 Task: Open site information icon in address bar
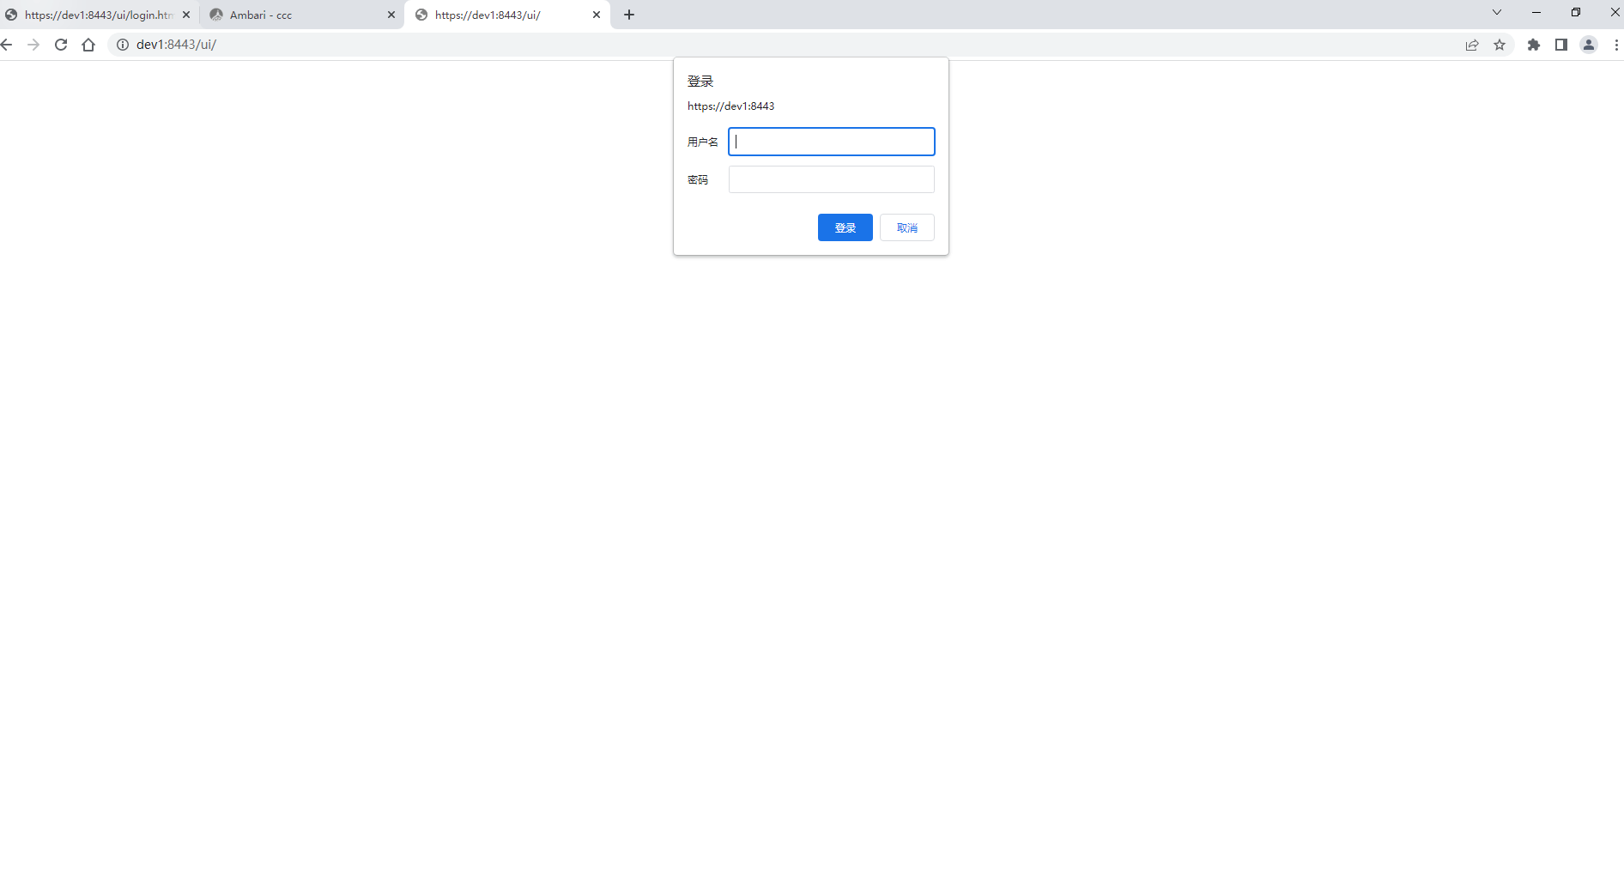[x=123, y=45]
